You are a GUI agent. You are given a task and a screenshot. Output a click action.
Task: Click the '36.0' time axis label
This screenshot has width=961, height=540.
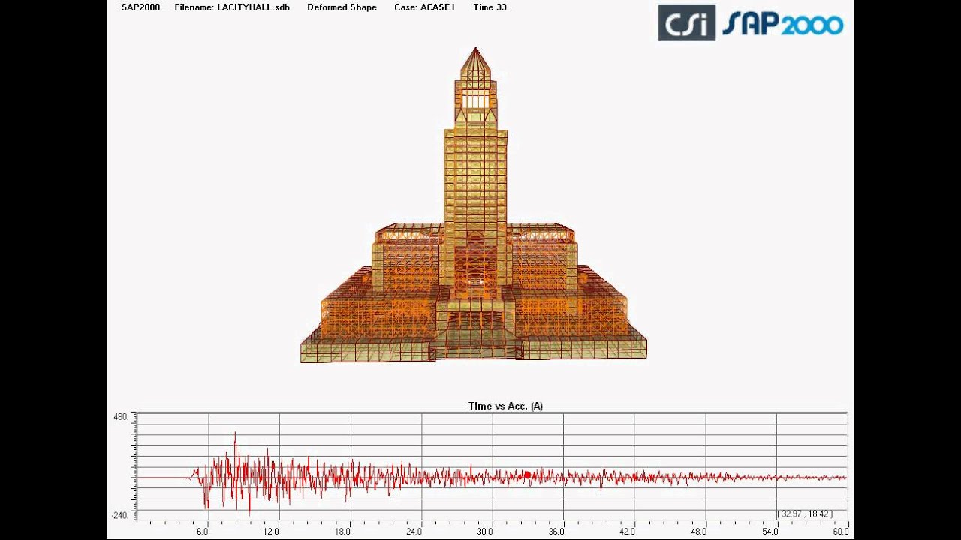click(x=556, y=532)
